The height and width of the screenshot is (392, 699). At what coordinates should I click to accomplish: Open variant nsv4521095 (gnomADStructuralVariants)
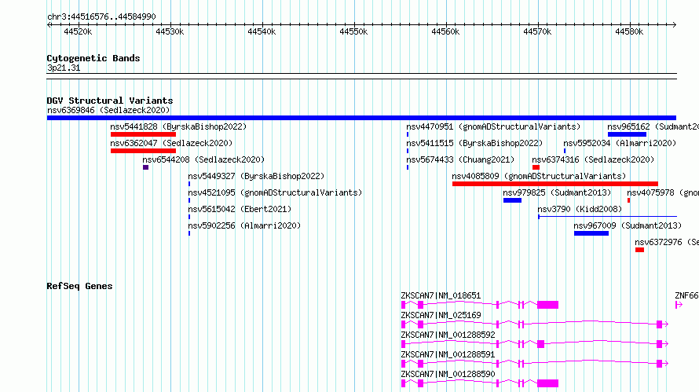pyautogui.click(x=275, y=192)
